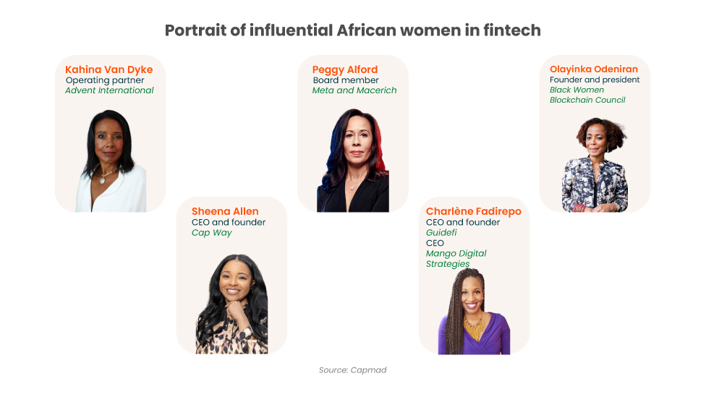Screen dimensions: 706x397
Task: Click the Source: Capmad caption
Action: pos(353,370)
